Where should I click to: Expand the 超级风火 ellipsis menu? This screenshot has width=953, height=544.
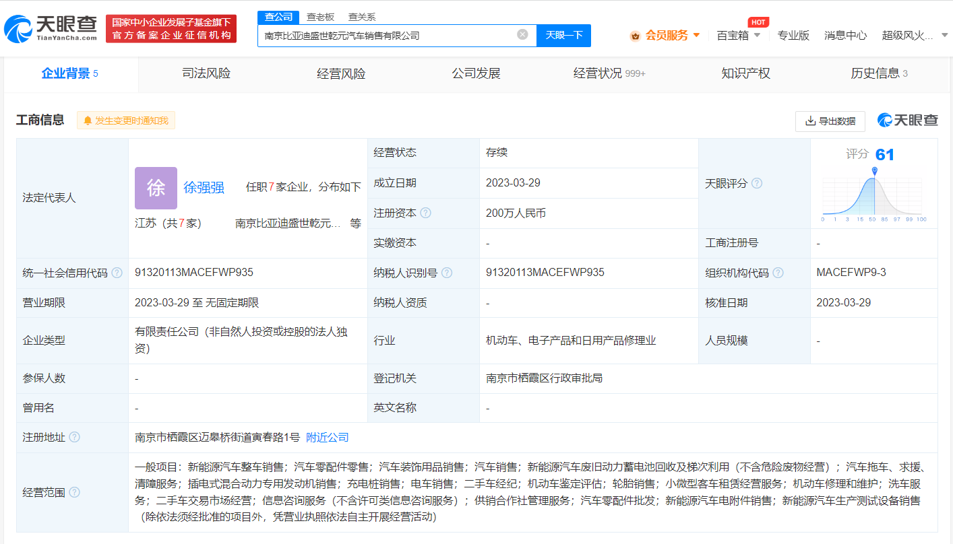[942, 35]
